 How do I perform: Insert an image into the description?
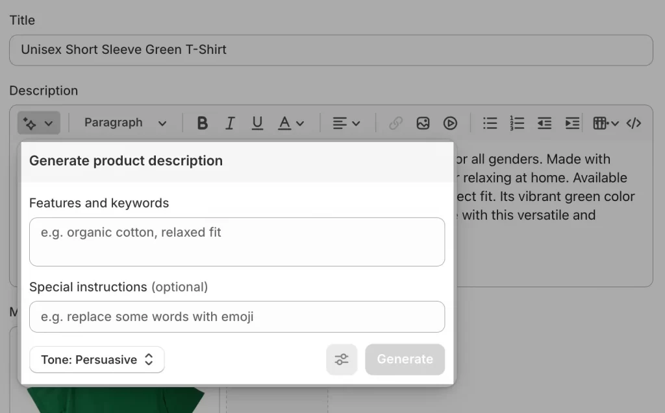423,123
